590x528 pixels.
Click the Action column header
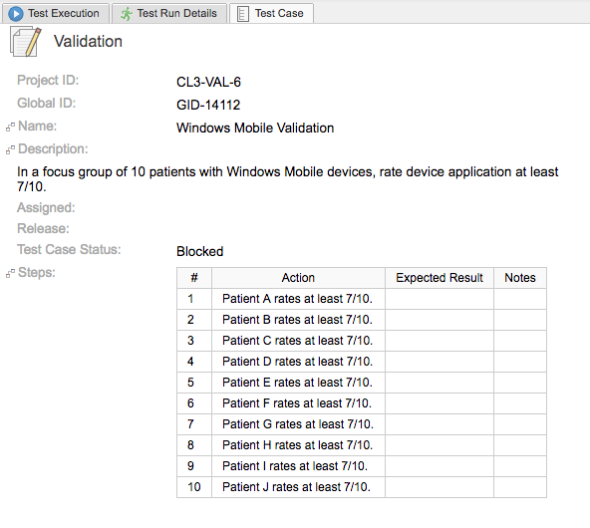click(x=298, y=278)
